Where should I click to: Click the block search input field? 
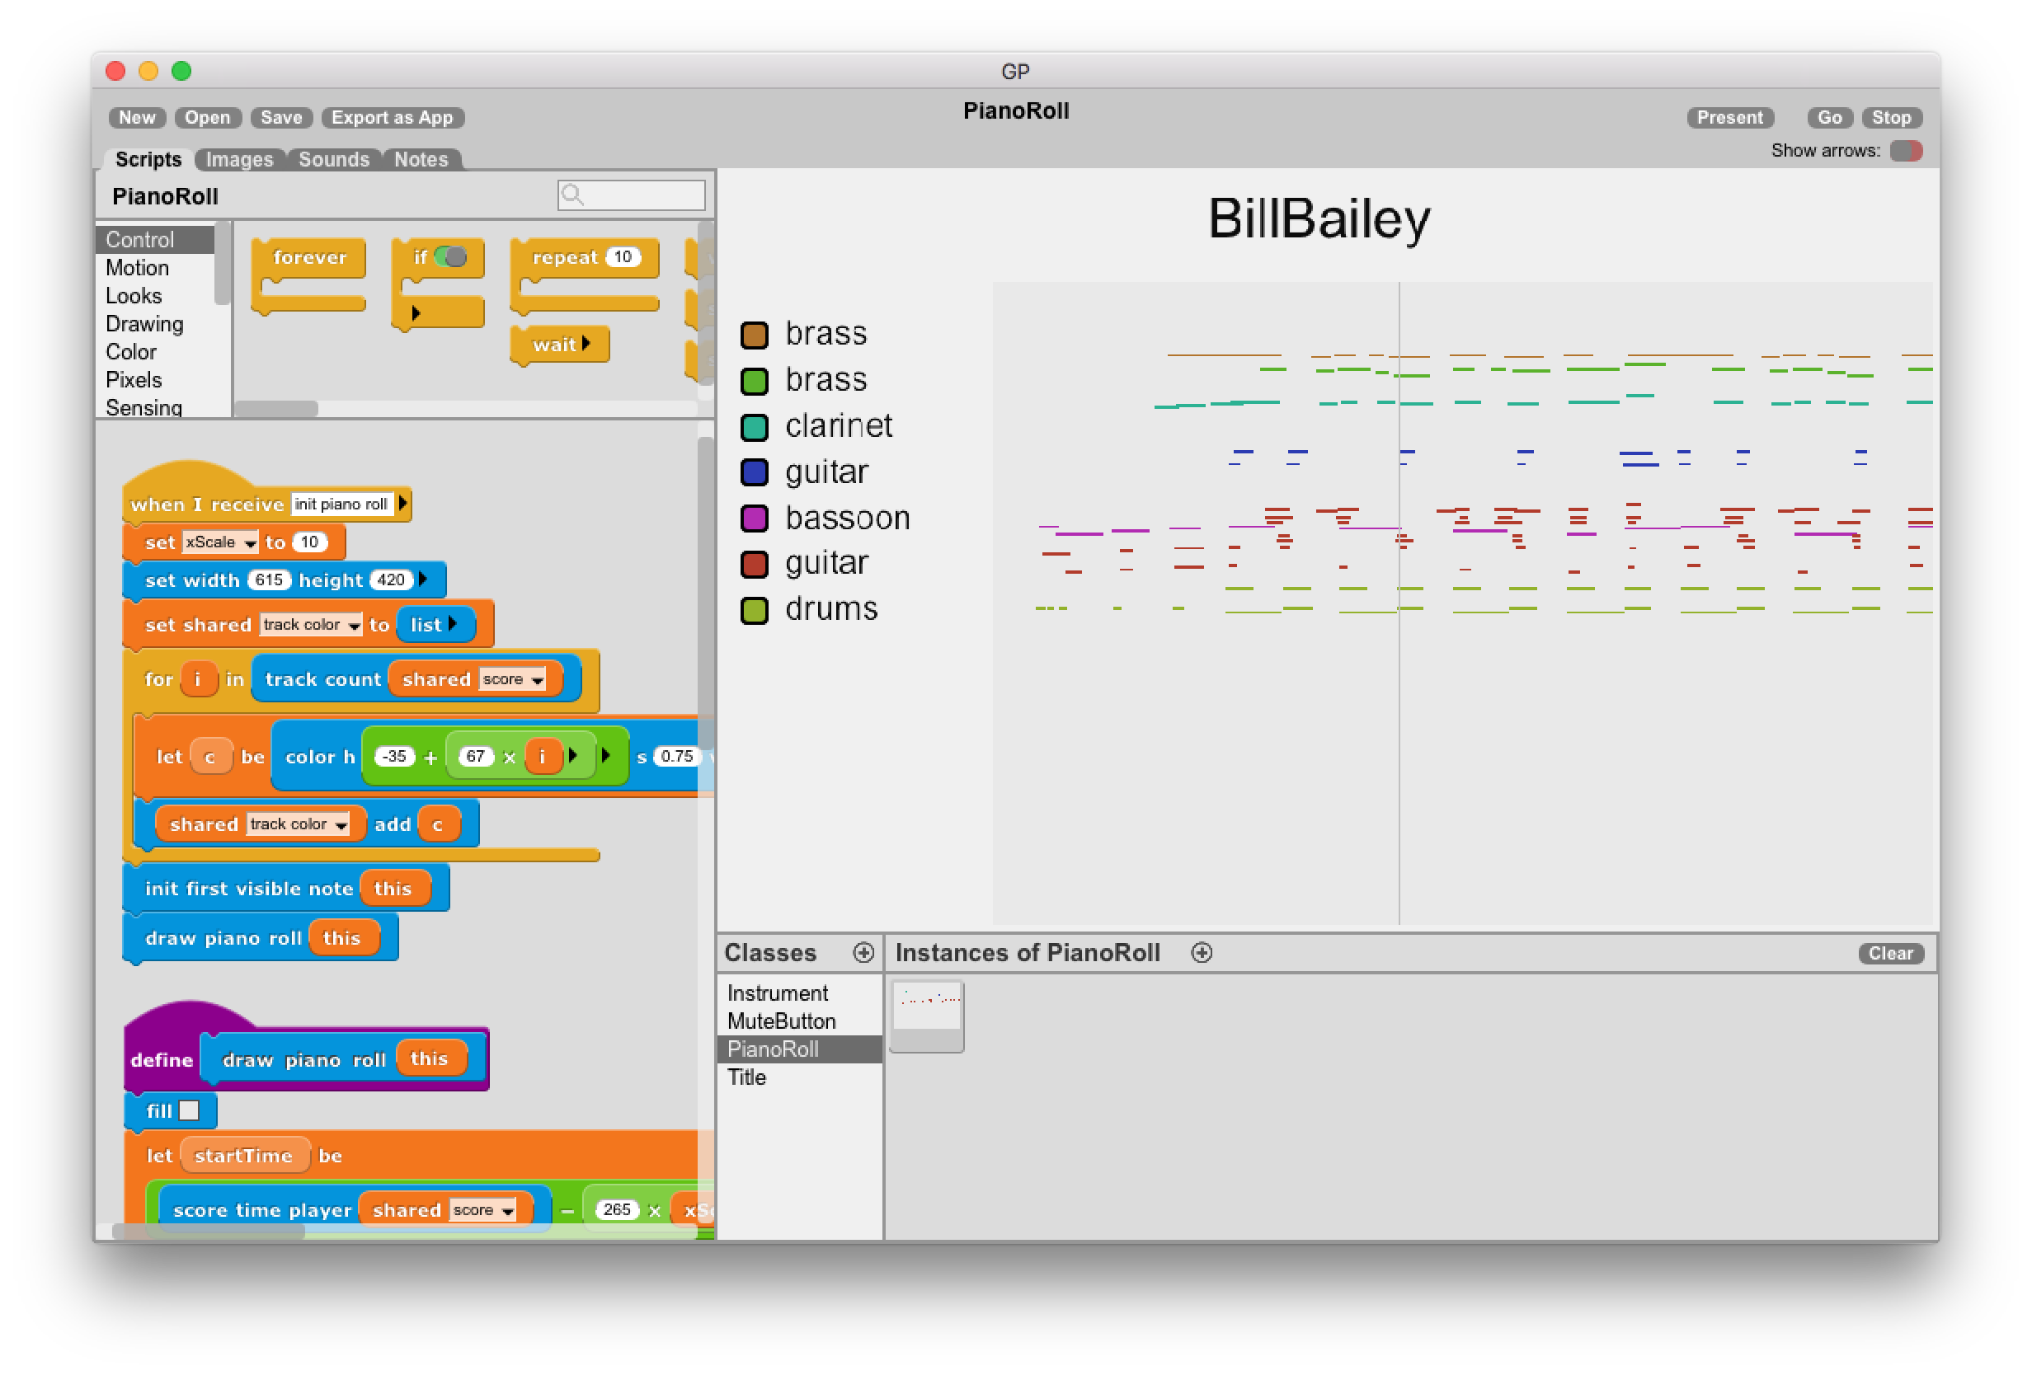tap(631, 194)
